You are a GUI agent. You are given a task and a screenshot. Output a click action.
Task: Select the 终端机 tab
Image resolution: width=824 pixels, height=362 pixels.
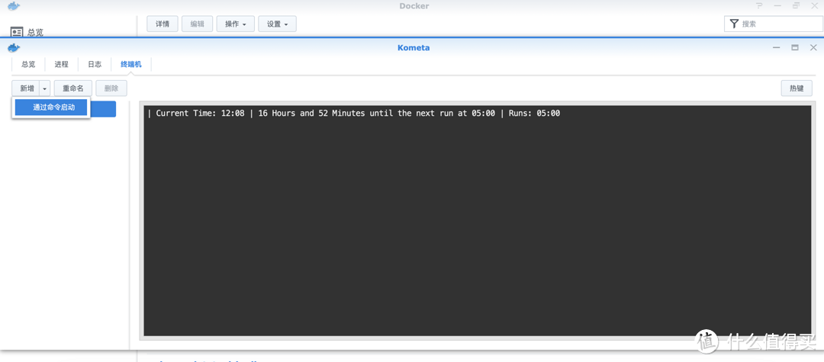tap(131, 65)
